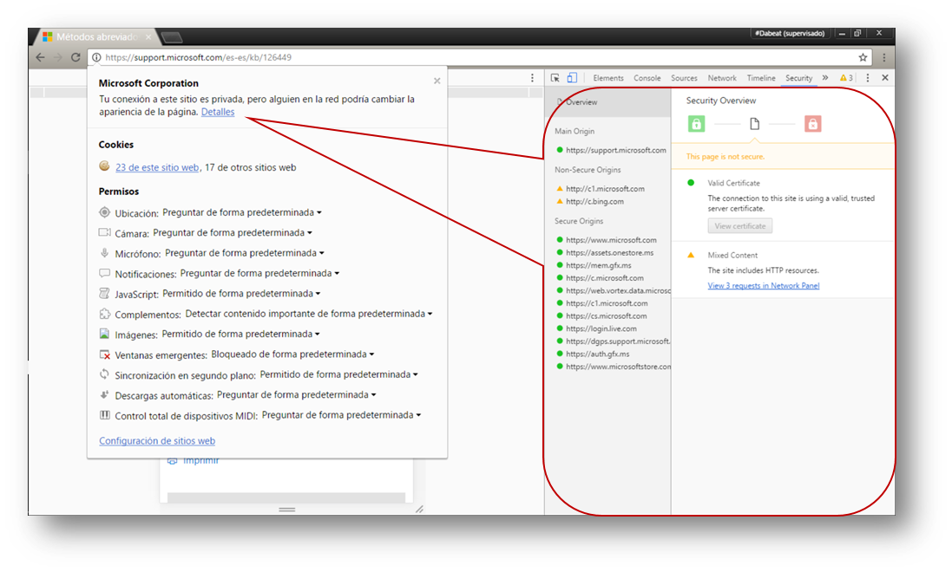
Task: Open the Notificaciones permission dropdown
Action: [x=259, y=273]
